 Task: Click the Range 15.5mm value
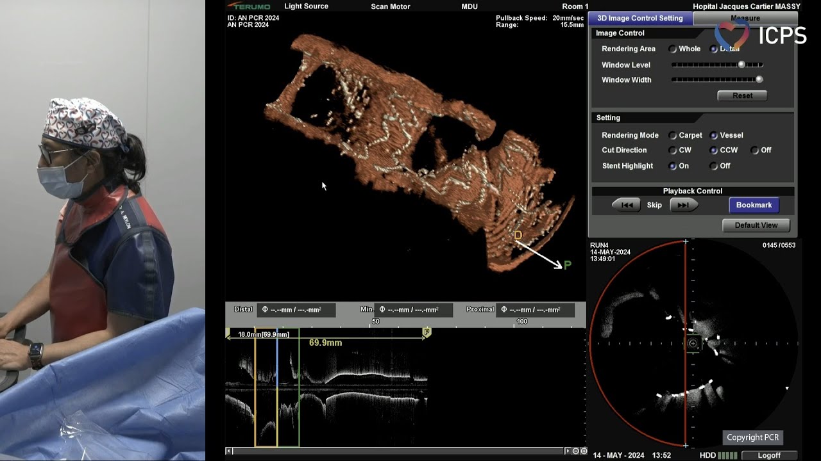572,25
